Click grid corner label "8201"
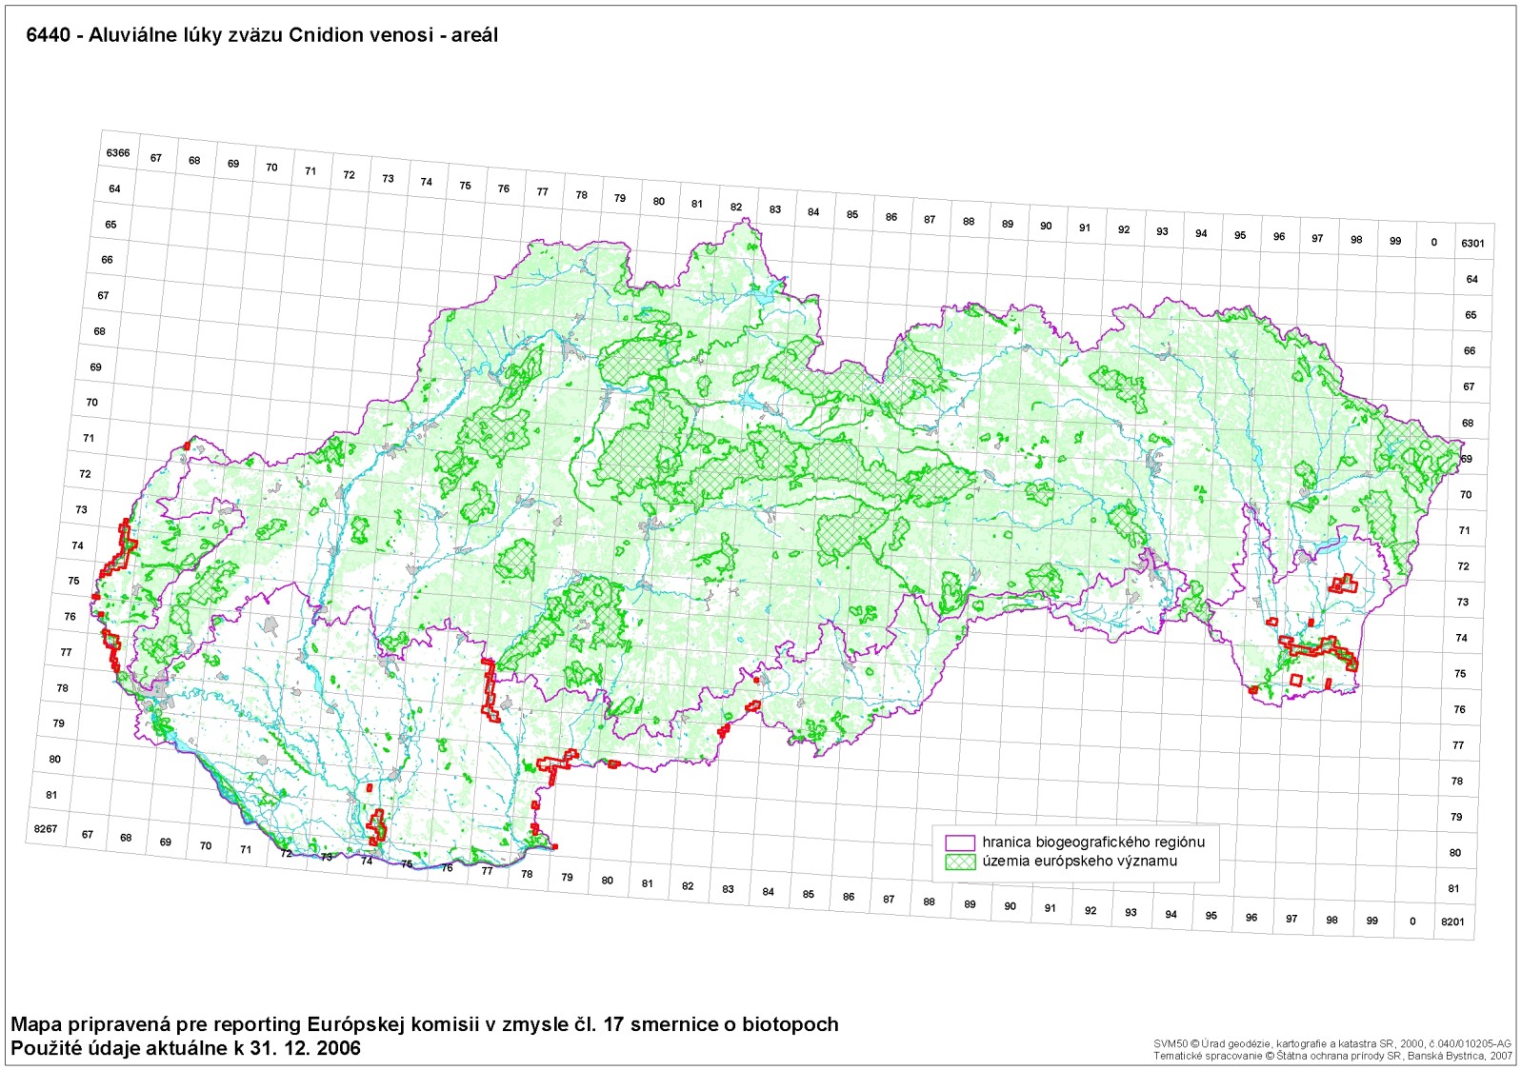Screen dimensions: 1521x1070 click(1452, 921)
